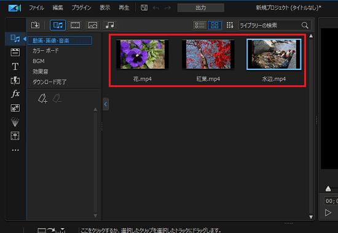Click the PowerDirector logo icon
Viewport: 338px width, 233px height.
point(15,8)
